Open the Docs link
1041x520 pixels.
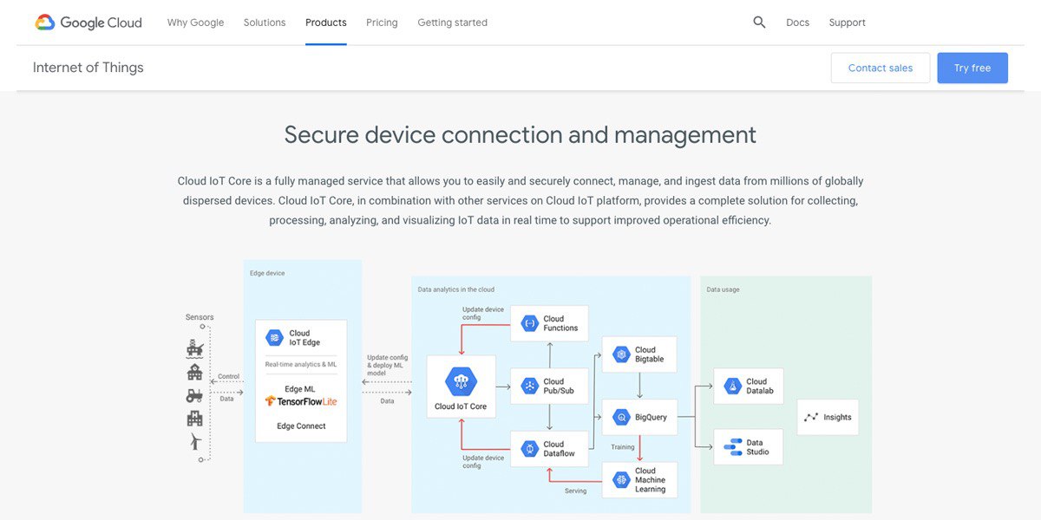tap(797, 23)
